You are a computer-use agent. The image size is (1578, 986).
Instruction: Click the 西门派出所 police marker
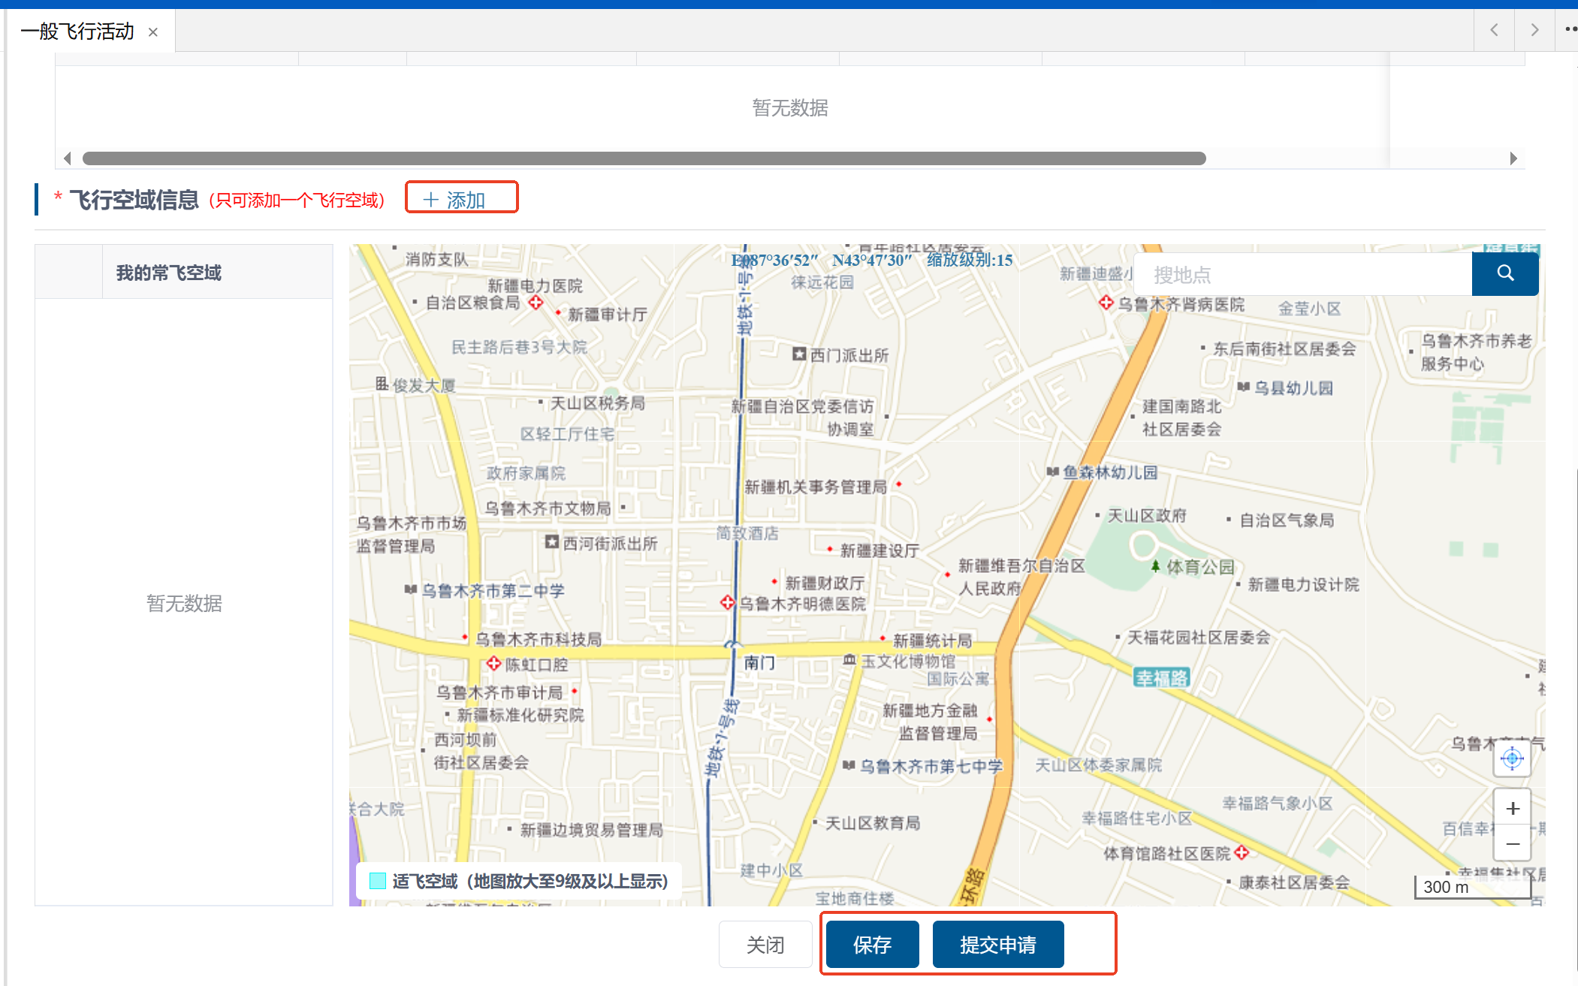(x=799, y=354)
